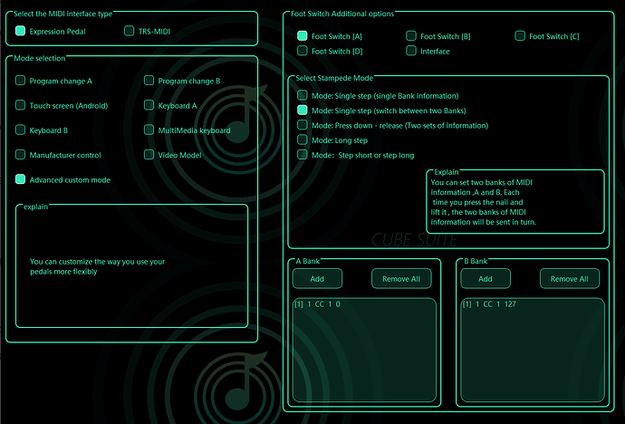The image size is (625, 424).
Task: Check the Interface option
Action: [411, 51]
